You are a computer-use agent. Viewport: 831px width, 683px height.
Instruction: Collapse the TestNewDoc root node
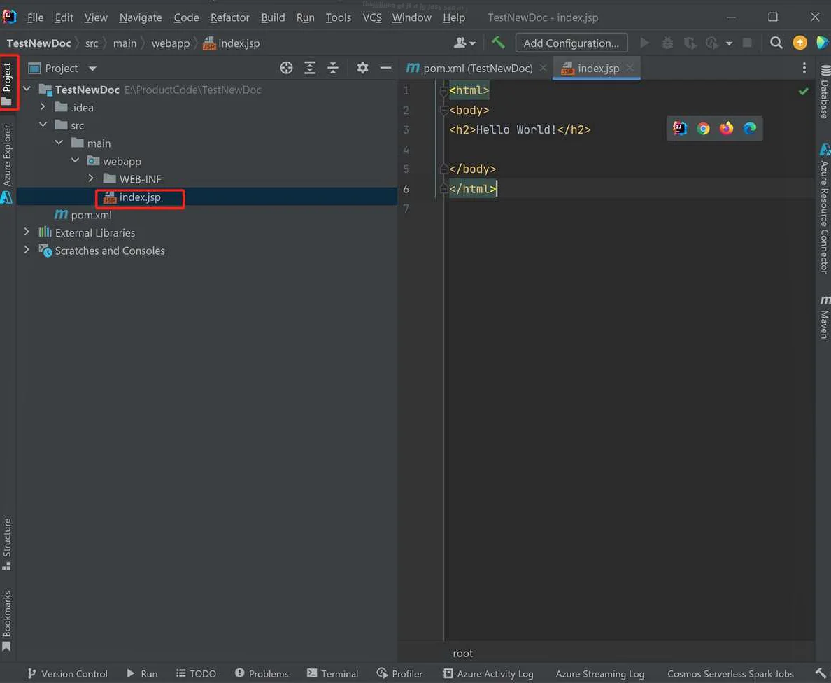click(27, 89)
